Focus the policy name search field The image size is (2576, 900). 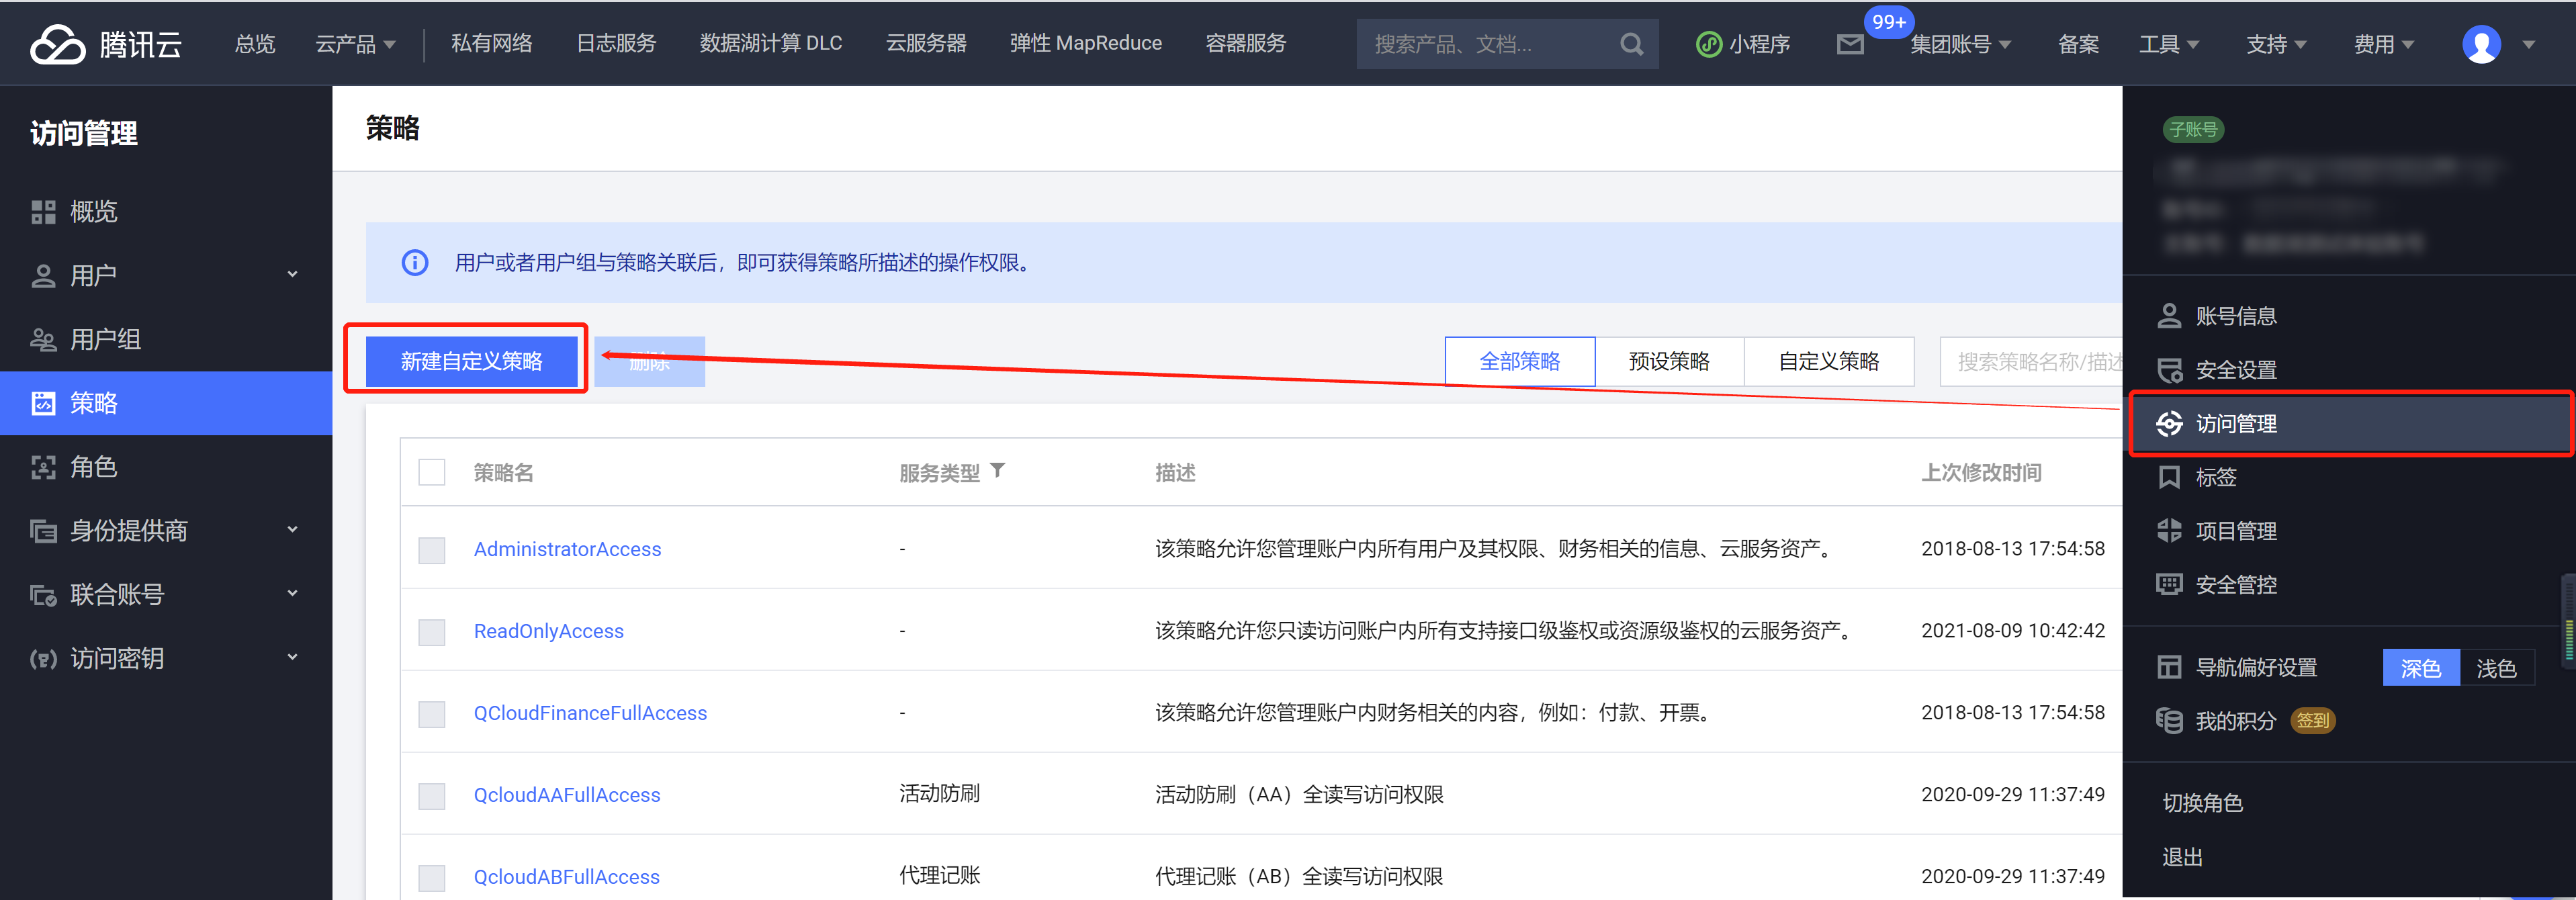[2030, 361]
